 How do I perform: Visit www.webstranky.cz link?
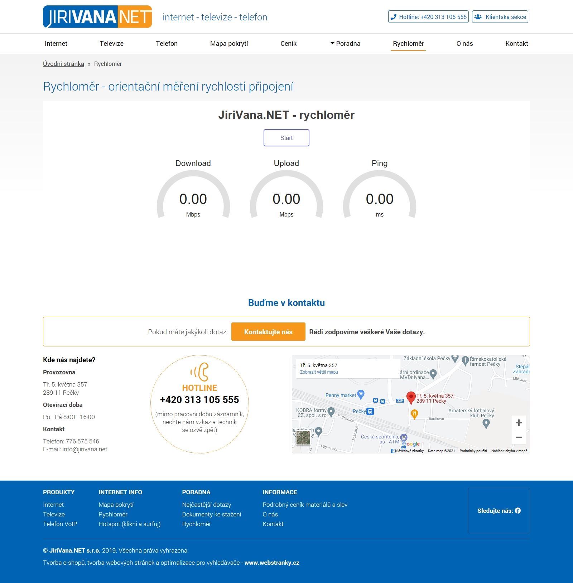[272, 563]
